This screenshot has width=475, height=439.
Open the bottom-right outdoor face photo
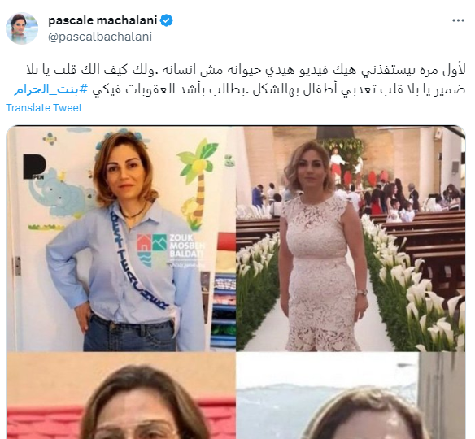351,395
